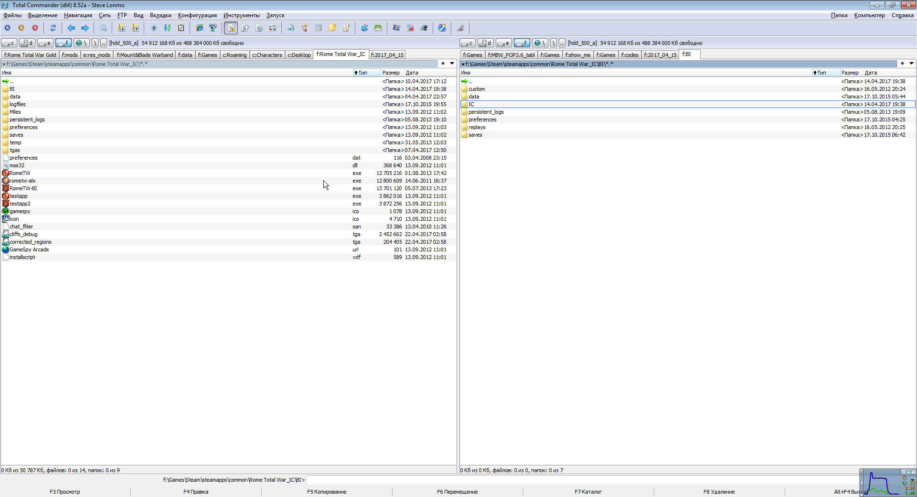
Task: Click the command line input field
Action: [x=573, y=480]
